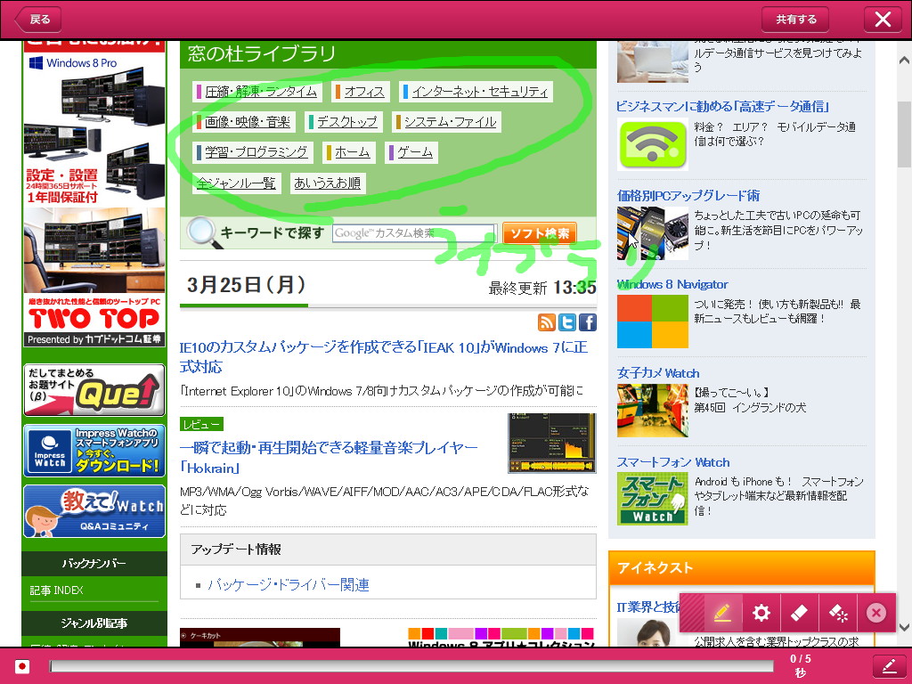This screenshot has width=912, height=684.
Task: Click the RSS feed icon near the article list
Action: coord(547,323)
